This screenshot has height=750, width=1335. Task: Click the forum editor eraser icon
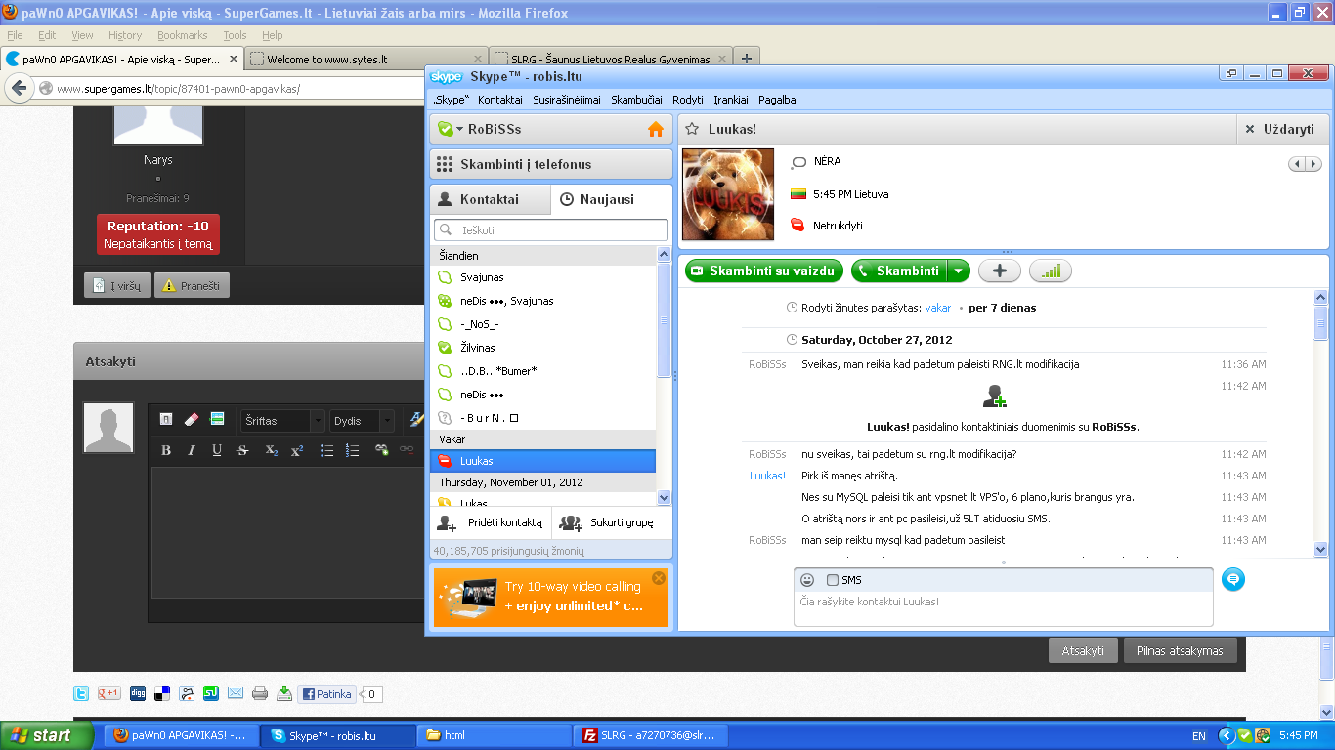click(192, 419)
